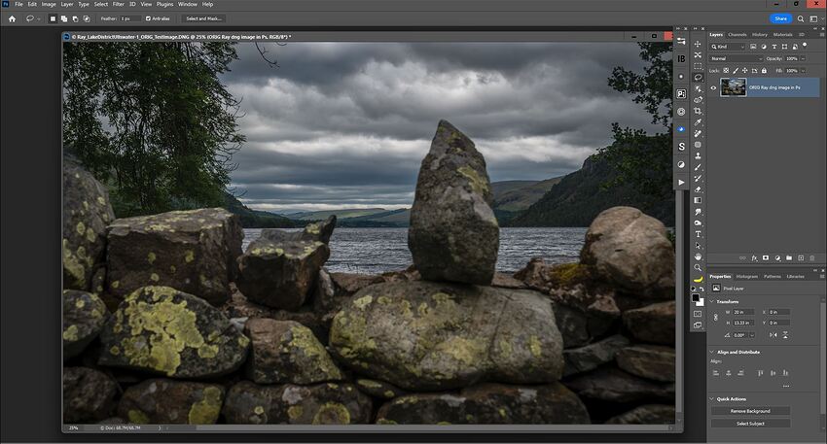827x444 pixels.
Task: Toggle lock image pixels brush icon
Action: click(x=736, y=71)
